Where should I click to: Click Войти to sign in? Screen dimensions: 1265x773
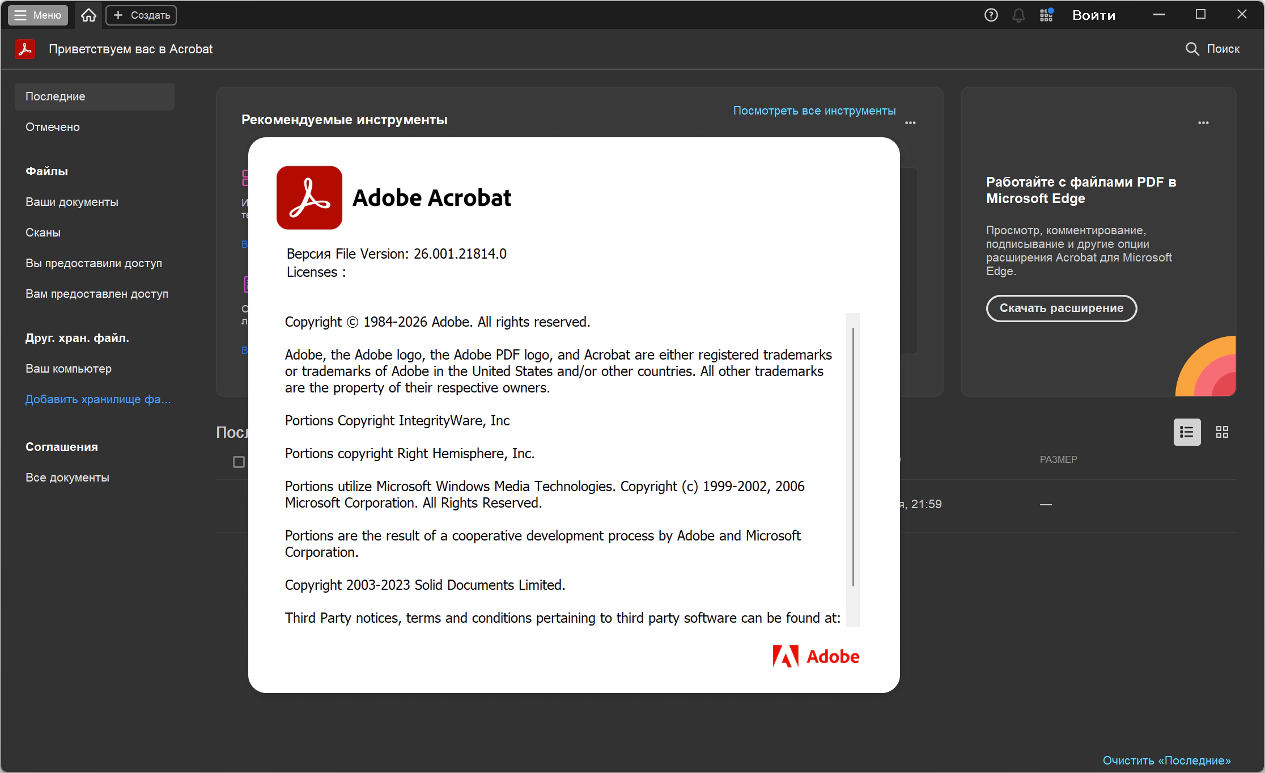(1093, 15)
